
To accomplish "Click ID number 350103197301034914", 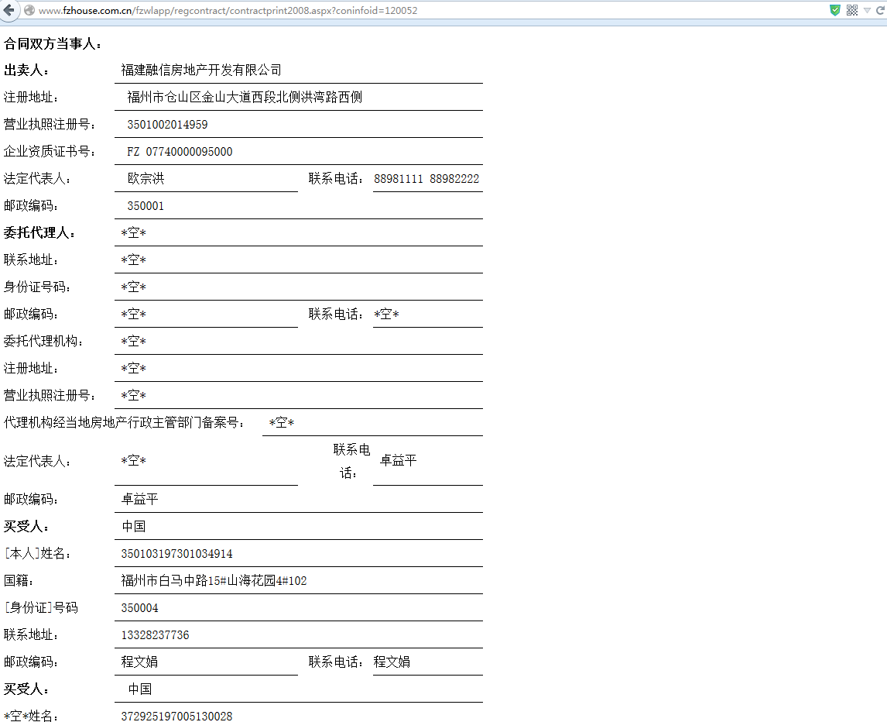I will [x=176, y=554].
